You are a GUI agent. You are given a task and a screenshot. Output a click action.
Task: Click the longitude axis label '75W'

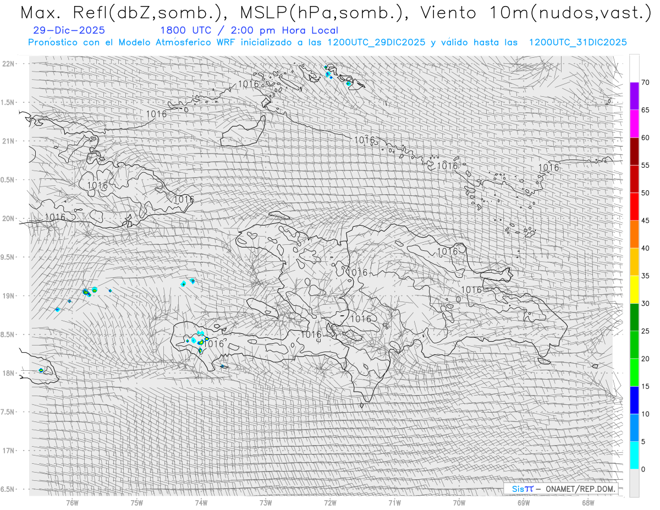[x=137, y=502]
